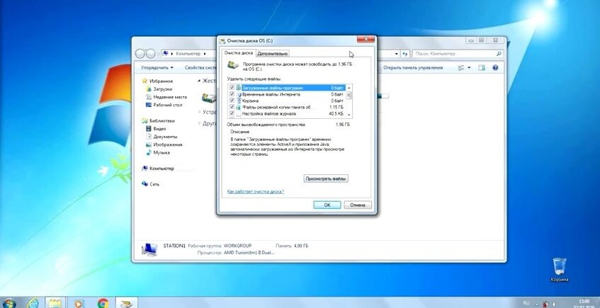Open the Корзина desktop icon

pos(560,269)
